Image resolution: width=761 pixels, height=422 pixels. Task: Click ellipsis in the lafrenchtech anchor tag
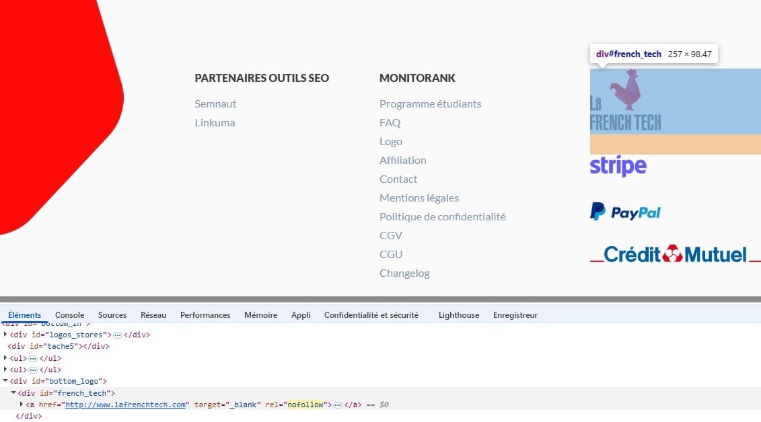click(x=338, y=405)
